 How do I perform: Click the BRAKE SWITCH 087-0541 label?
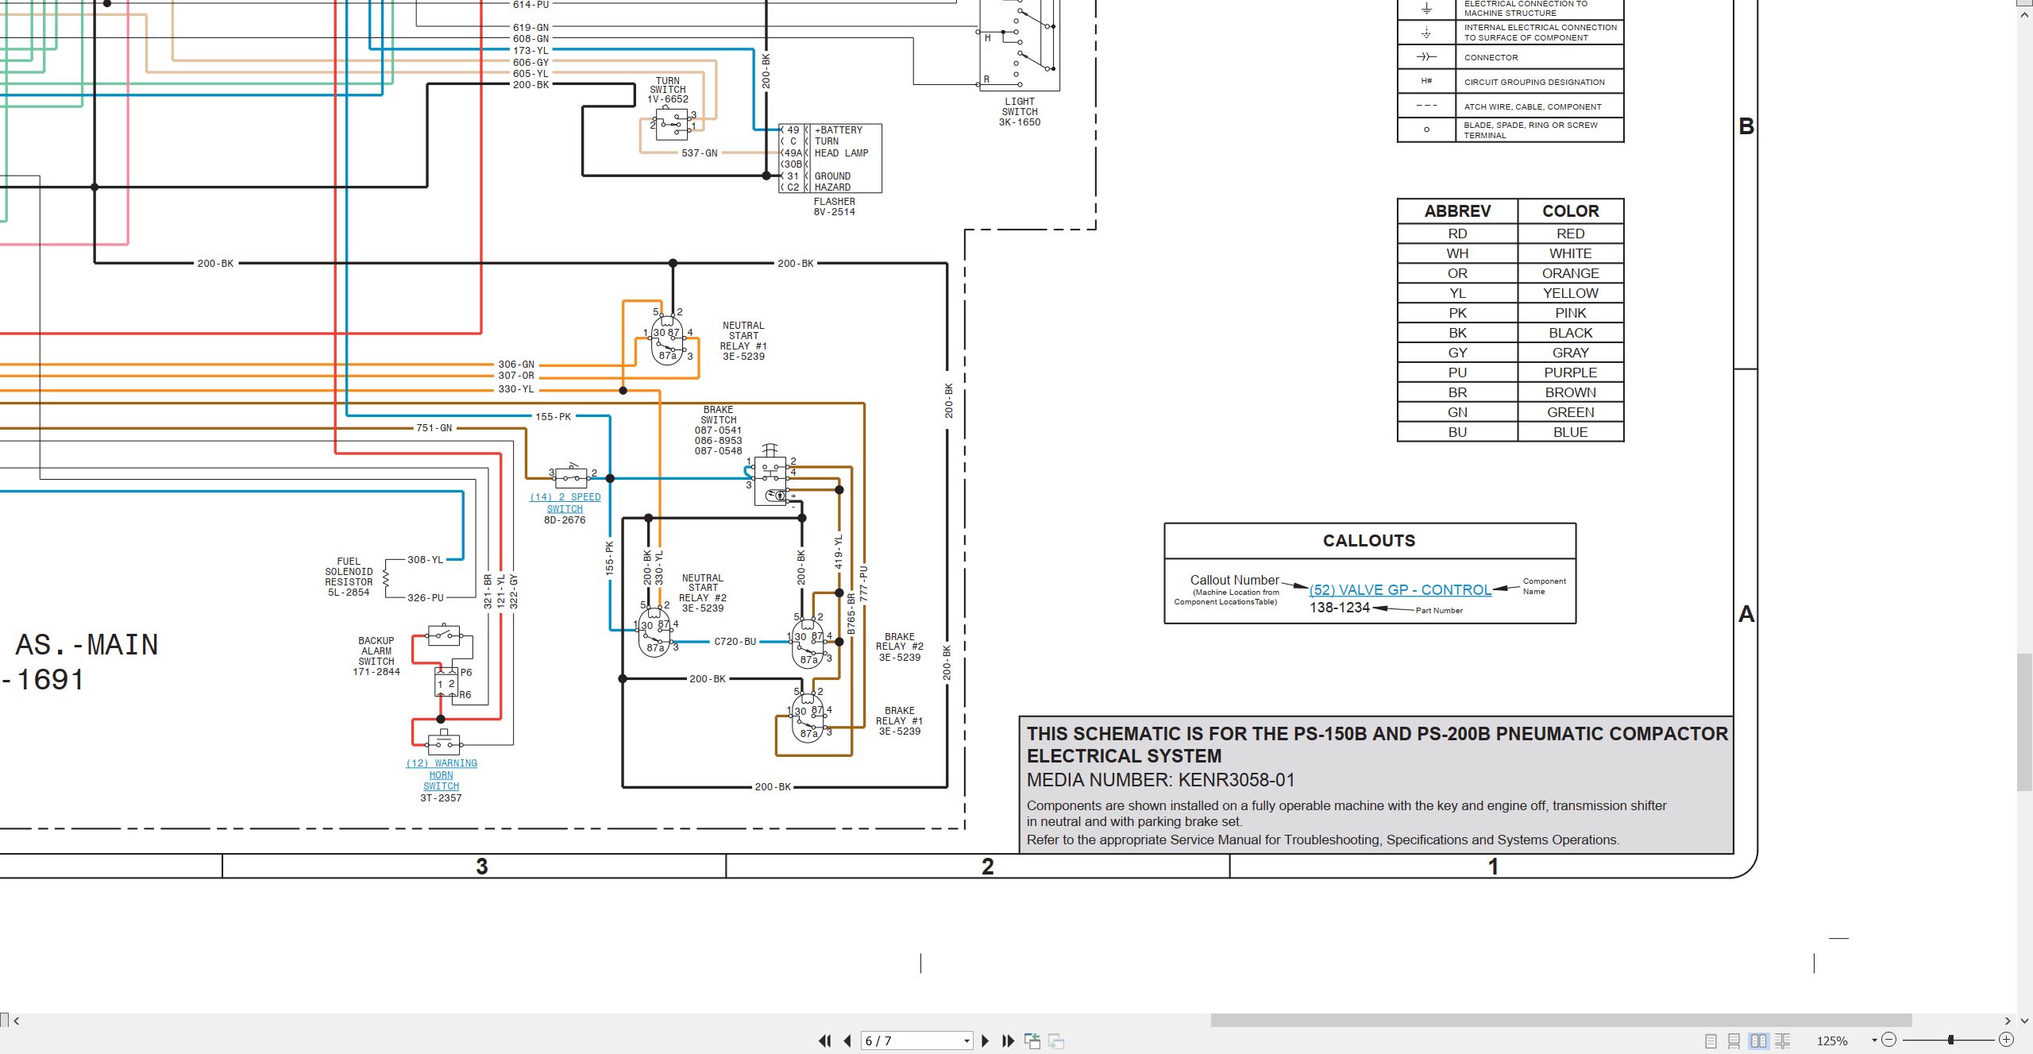(x=718, y=430)
